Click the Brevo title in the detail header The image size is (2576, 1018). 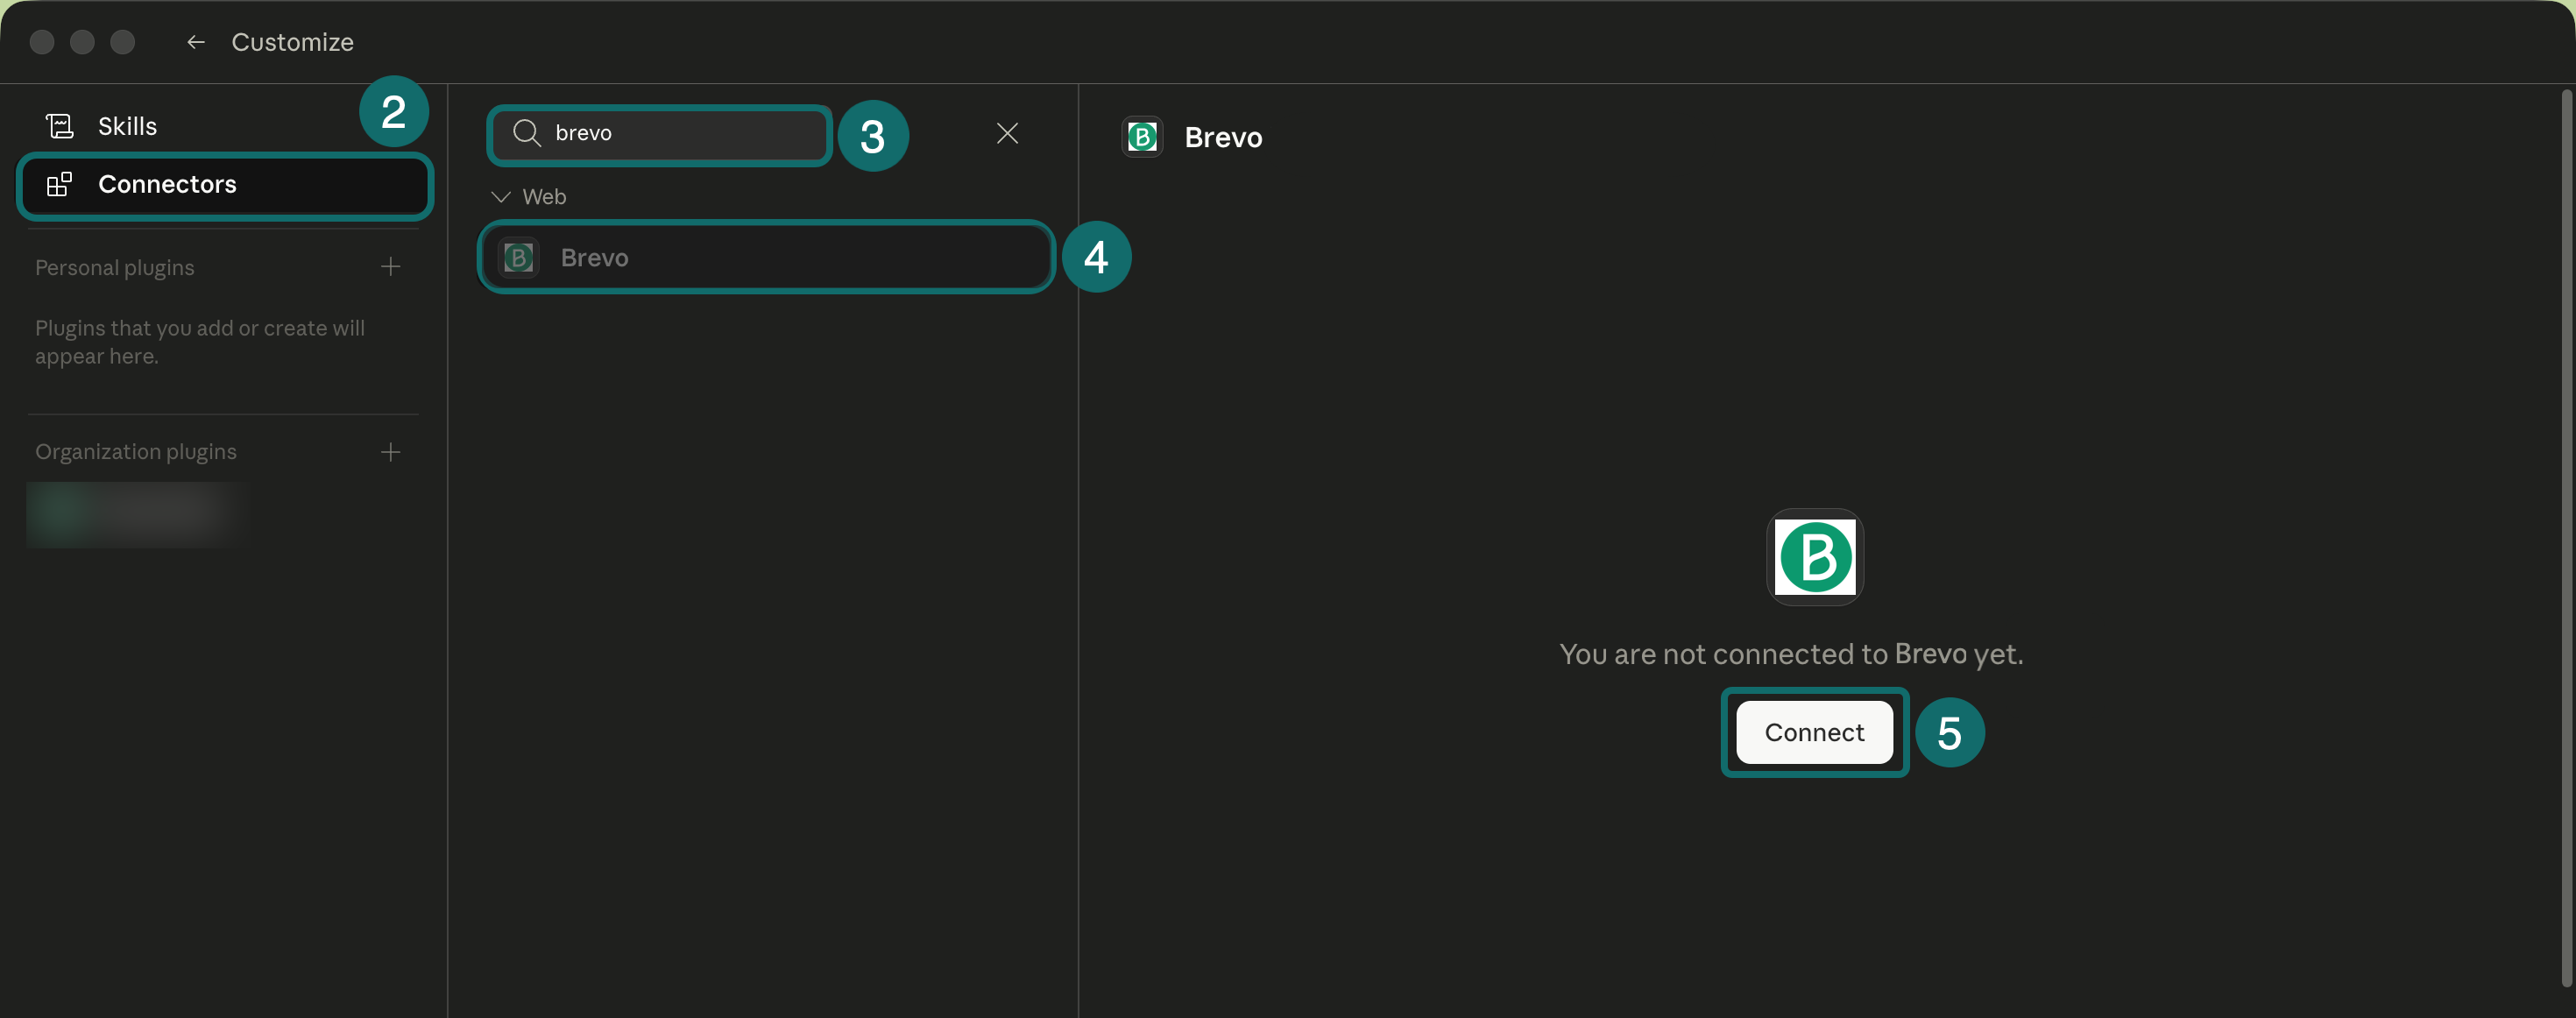(x=1223, y=138)
